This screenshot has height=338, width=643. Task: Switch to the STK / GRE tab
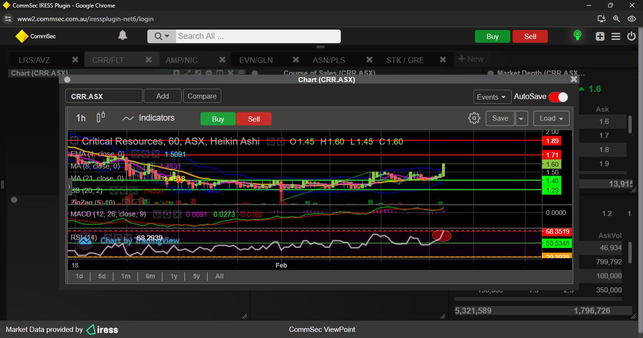pos(405,60)
